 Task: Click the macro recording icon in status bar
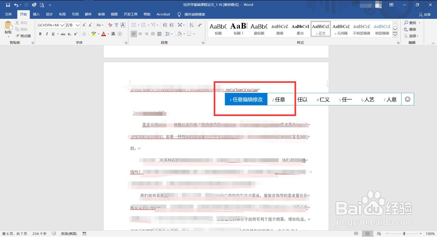pyautogui.click(x=84, y=234)
